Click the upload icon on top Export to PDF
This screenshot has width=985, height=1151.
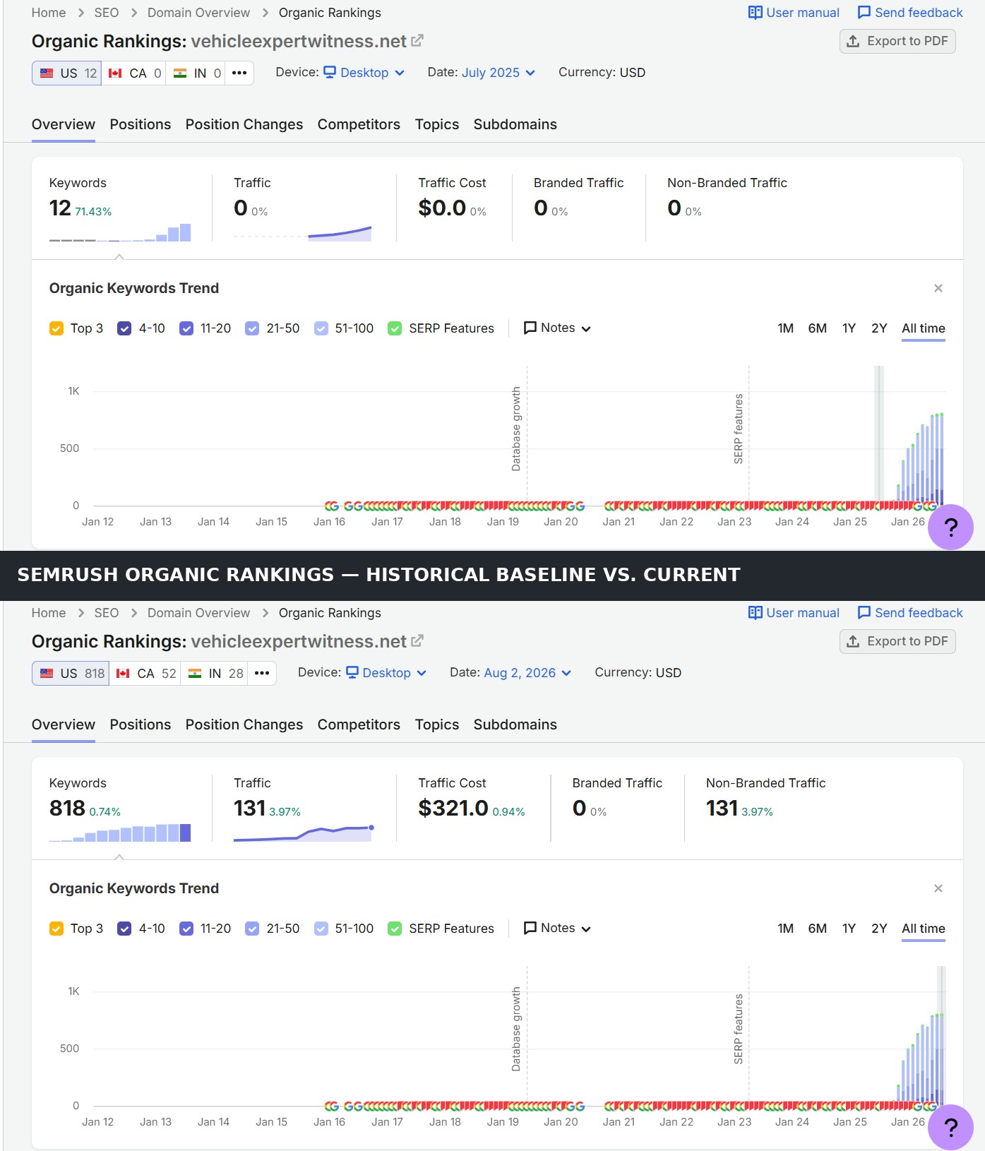coord(853,41)
